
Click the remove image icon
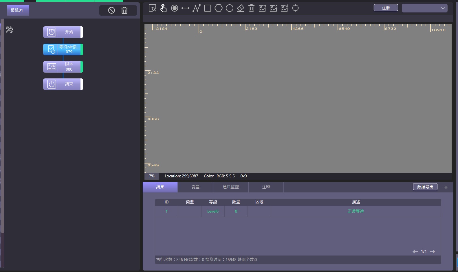[274, 8]
